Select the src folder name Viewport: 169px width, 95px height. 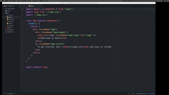click(8, 13)
